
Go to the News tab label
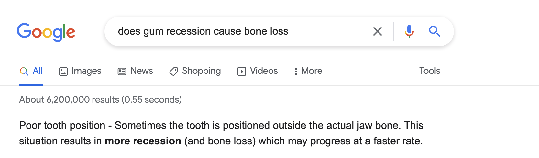click(x=142, y=71)
